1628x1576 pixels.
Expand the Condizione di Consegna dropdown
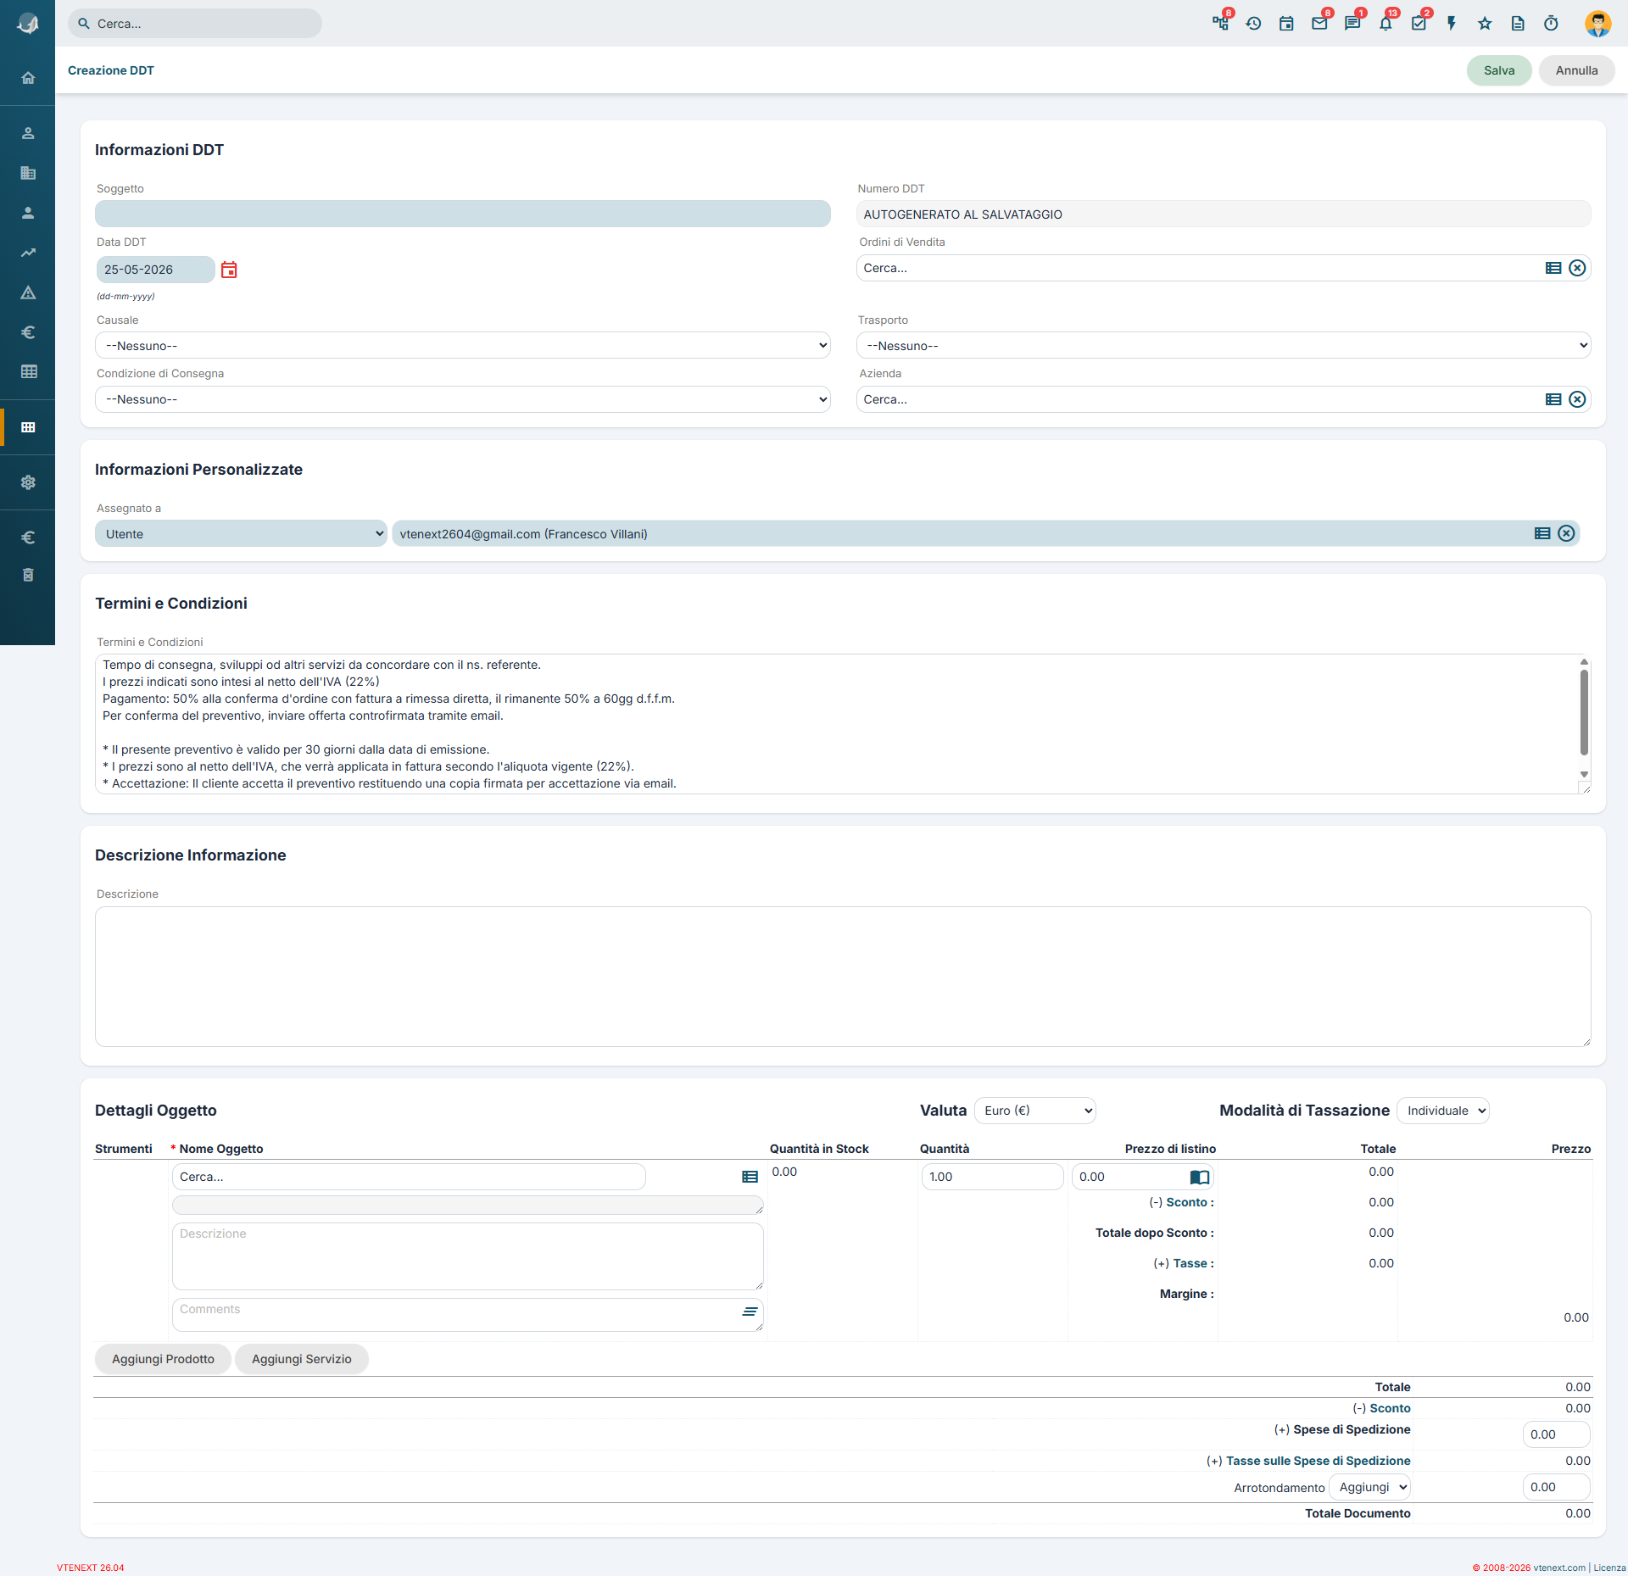(x=463, y=399)
